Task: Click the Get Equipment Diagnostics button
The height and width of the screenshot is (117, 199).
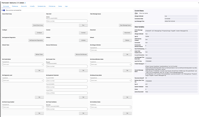Action: [36, 40]
